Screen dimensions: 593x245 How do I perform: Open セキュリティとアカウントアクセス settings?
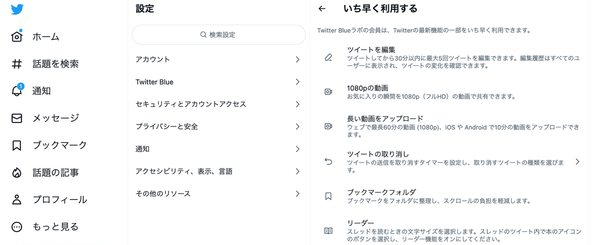point(218,104)
